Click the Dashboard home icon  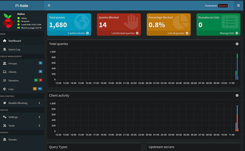(5, 41)
